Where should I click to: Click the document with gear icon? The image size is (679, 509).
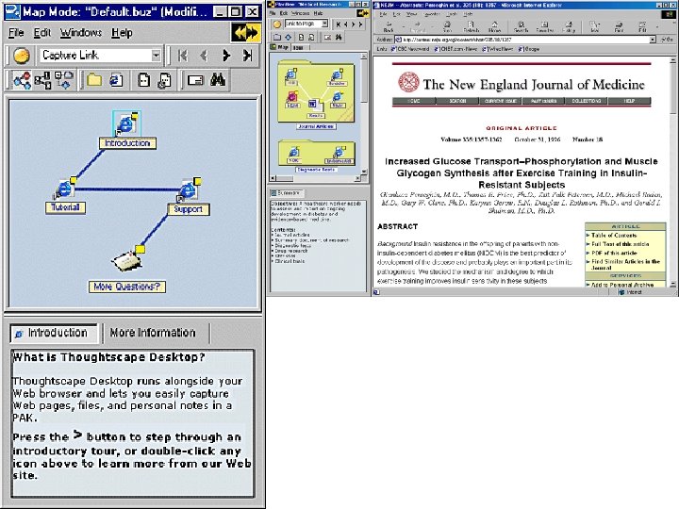(164, 80)
